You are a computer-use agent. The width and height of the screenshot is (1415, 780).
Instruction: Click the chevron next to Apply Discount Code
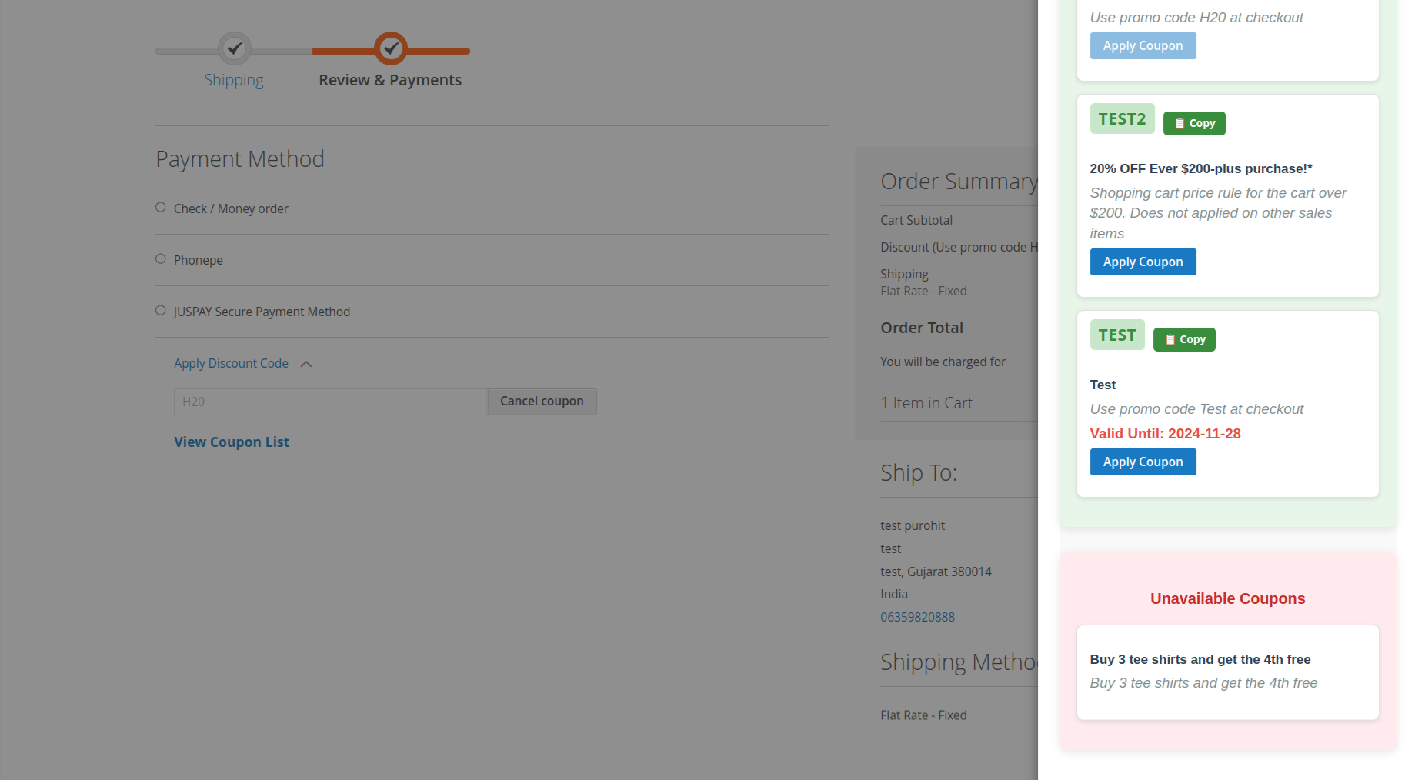point(306,363)
